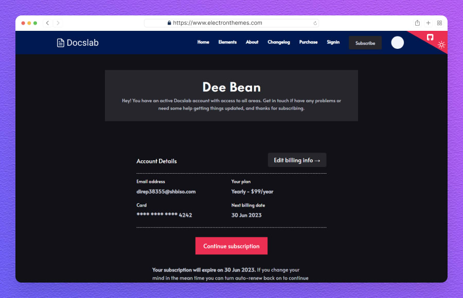
Task: Click the yellow minimize window dot
Action: 29,23
